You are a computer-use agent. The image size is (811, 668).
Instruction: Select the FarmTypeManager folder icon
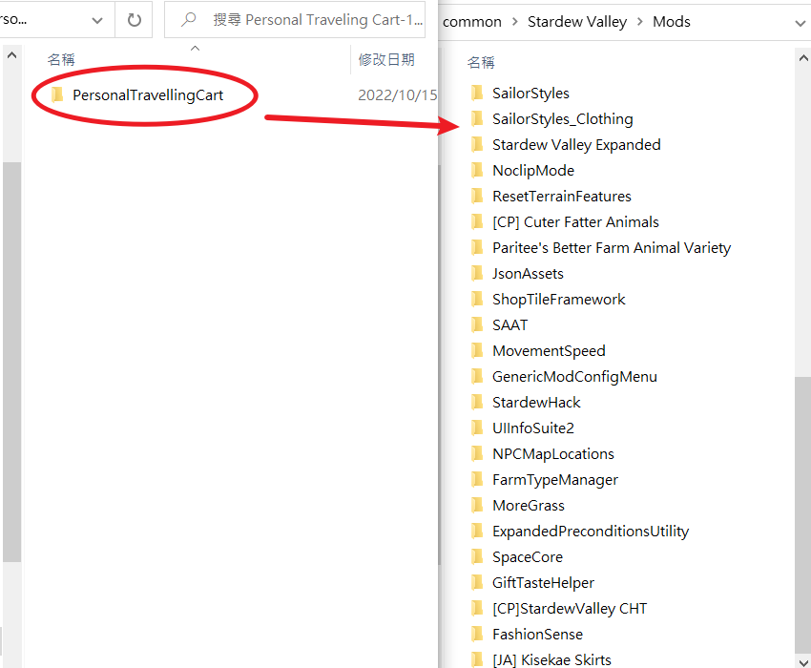477,479
